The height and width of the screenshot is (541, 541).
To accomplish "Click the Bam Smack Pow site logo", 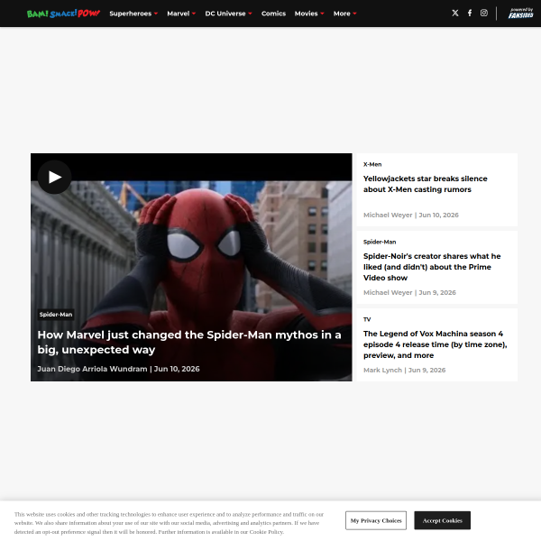I will pyautogui.click(x=63, y=14).
